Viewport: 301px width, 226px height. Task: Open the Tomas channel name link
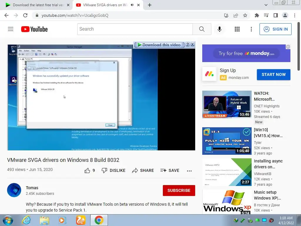32,188
